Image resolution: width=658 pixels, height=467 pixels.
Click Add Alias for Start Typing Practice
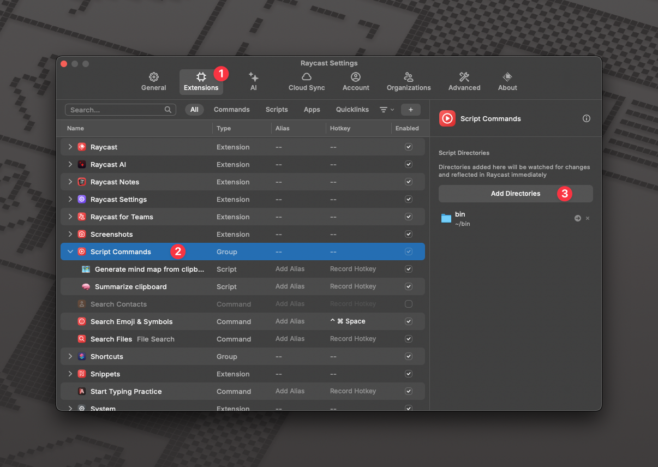pyautogui.click(x=290, y=391)
